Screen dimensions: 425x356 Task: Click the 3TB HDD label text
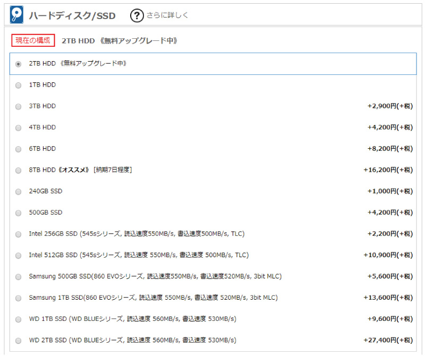tap(42, 106)
